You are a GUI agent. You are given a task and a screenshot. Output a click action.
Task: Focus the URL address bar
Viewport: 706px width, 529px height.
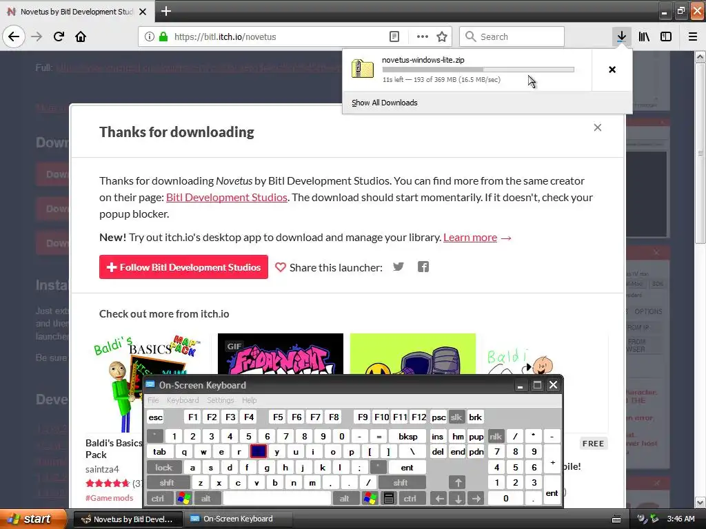279,37
